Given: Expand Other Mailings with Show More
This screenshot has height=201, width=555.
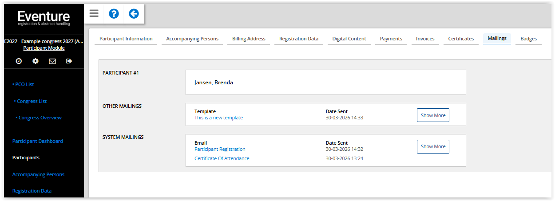Looking at the screenshot, I should 433,115.
